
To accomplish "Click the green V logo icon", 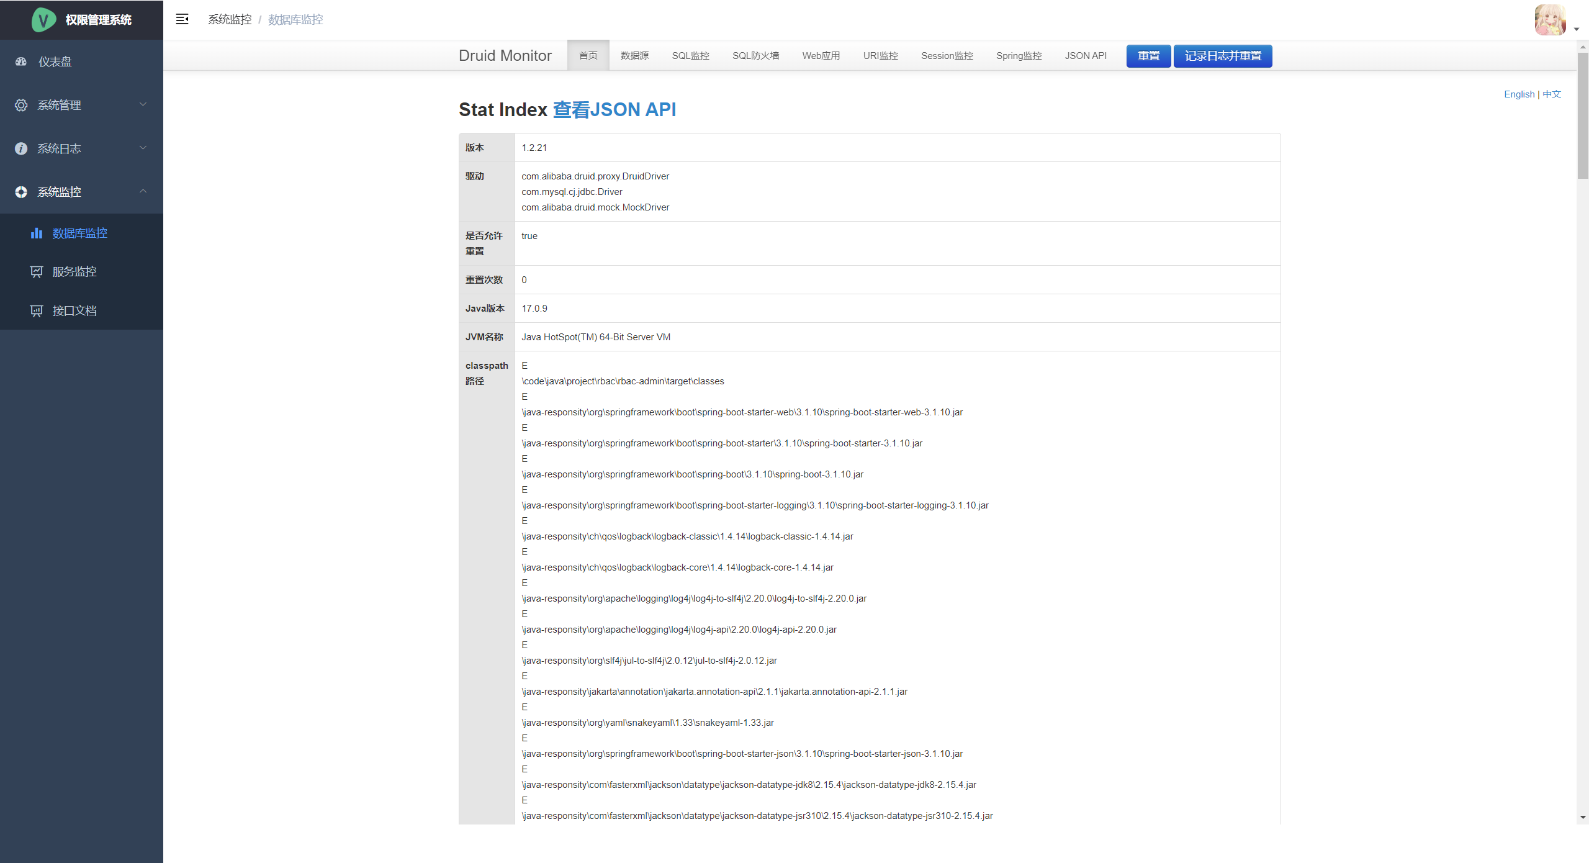I will click(43, 20).
